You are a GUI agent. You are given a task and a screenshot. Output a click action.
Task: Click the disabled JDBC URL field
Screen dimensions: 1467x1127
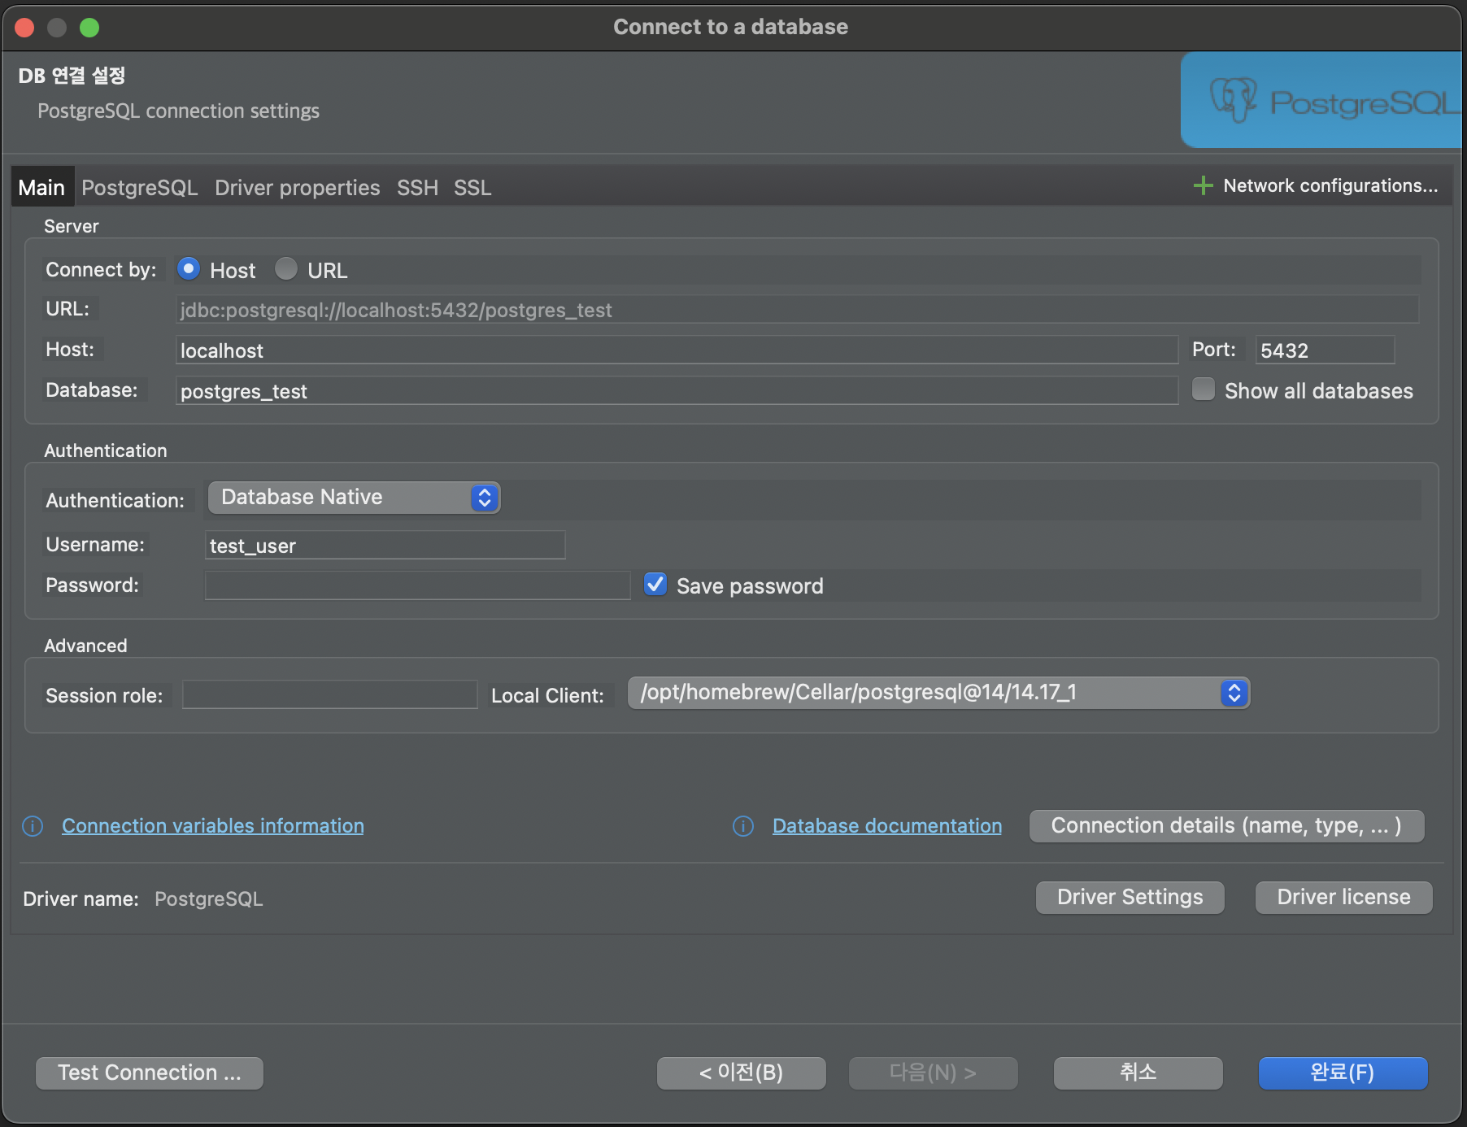[797, 309]
